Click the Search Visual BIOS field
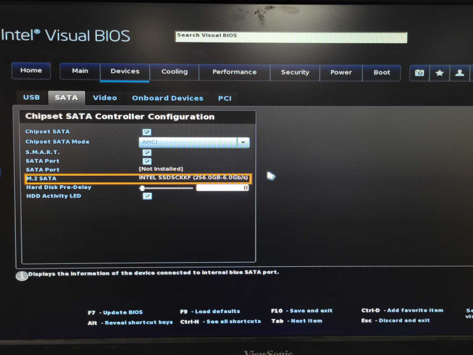Screen dimensions: 473x355 [x=291, y=37]
